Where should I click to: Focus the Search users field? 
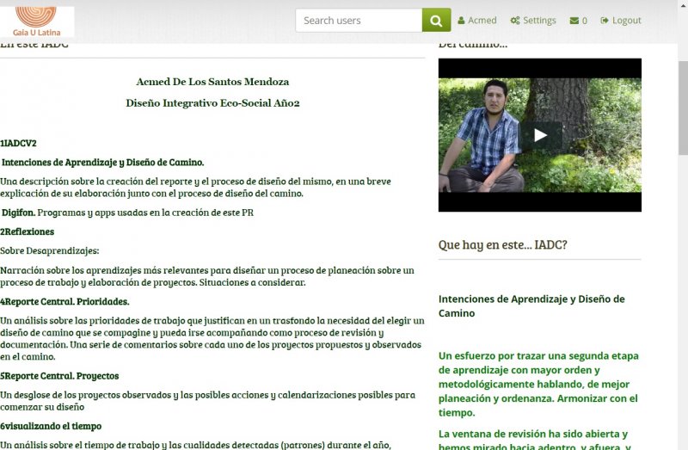359,20
